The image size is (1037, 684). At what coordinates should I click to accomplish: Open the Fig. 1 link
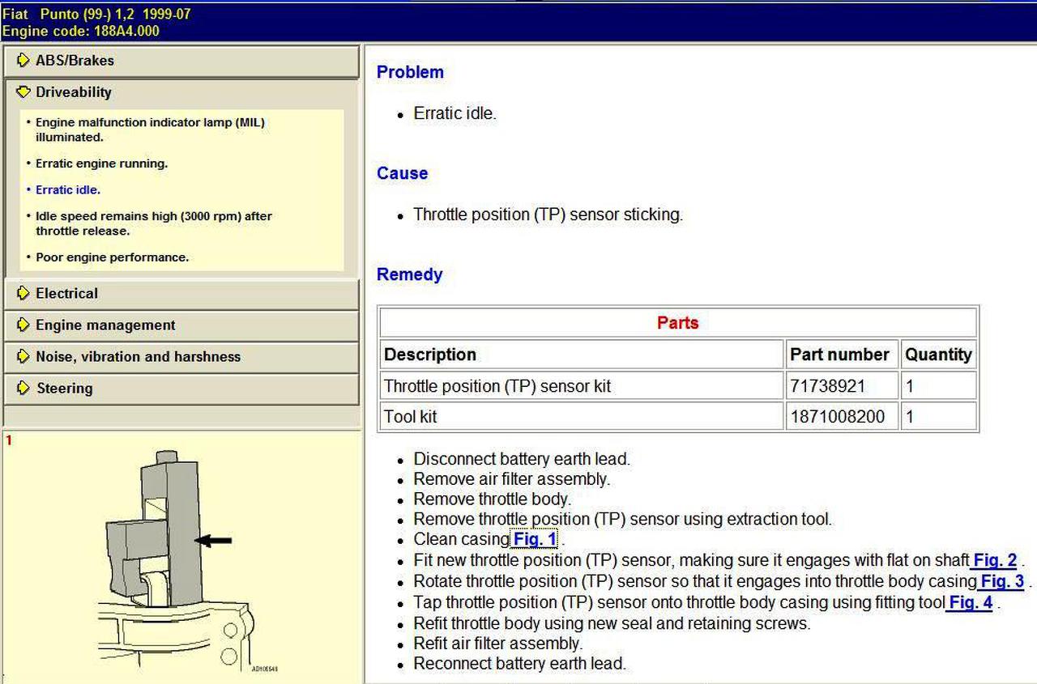click(535, 539)
